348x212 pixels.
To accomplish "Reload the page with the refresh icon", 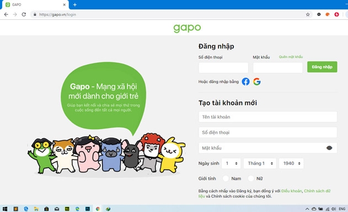I will 24,14.
